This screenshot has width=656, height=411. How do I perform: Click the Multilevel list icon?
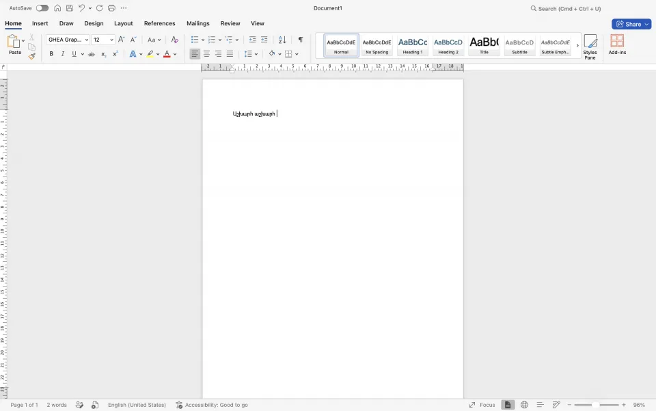[x=229, y=40]
